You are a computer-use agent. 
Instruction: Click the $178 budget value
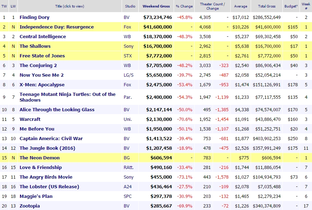293,84
